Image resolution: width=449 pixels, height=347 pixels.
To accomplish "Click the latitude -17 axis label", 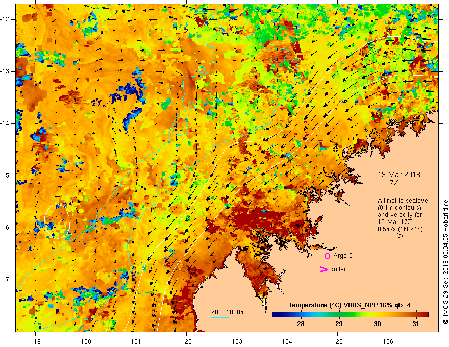I will click(5, 280).
